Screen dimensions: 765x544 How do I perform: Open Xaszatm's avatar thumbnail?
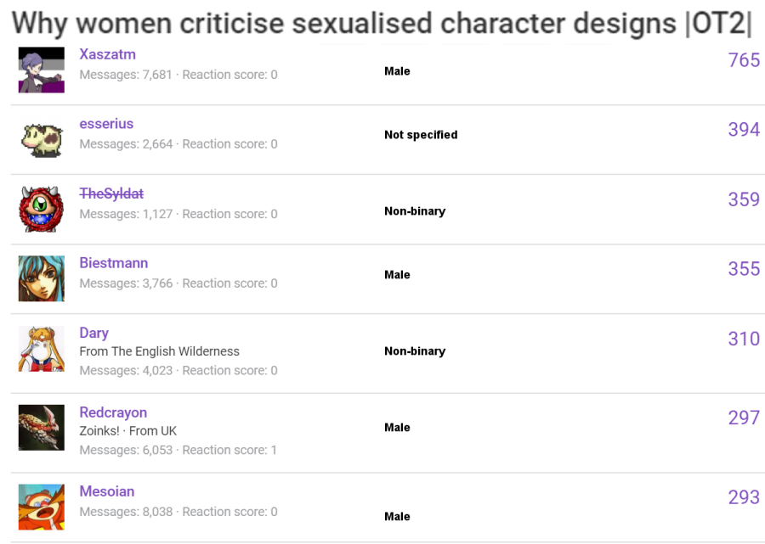(x=42, y=70)
